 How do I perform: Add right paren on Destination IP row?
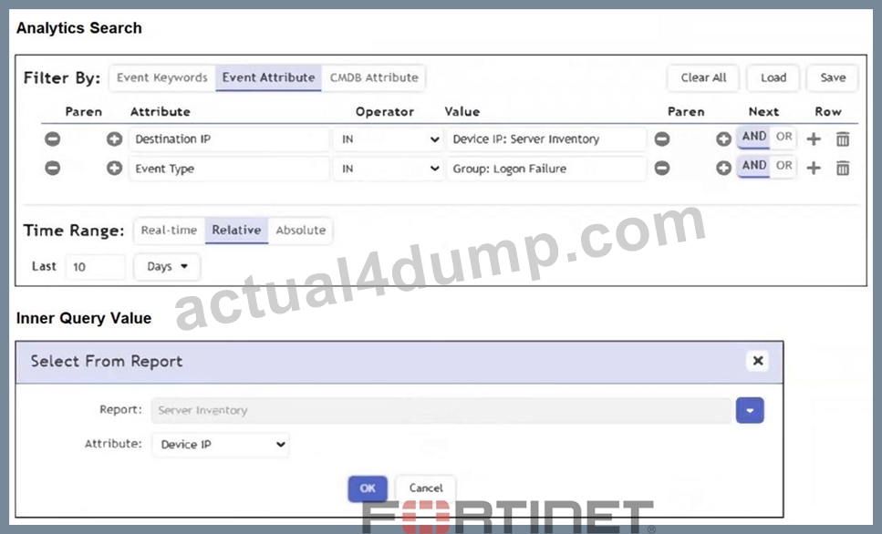coord(723,139)
